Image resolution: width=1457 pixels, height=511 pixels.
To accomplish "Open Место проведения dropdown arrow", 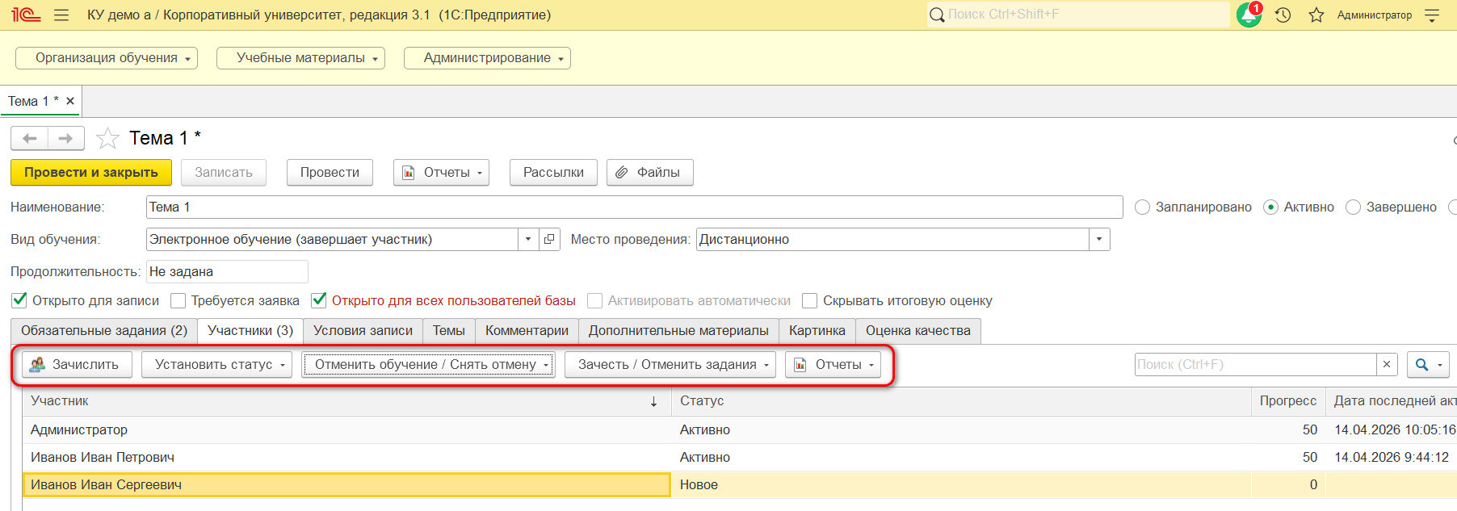I will pos(1099,239).
